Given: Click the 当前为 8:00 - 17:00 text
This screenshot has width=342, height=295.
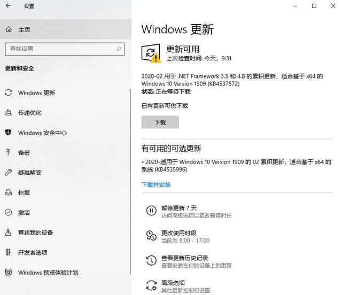Looking at the screenshot, I should point(185,240).
